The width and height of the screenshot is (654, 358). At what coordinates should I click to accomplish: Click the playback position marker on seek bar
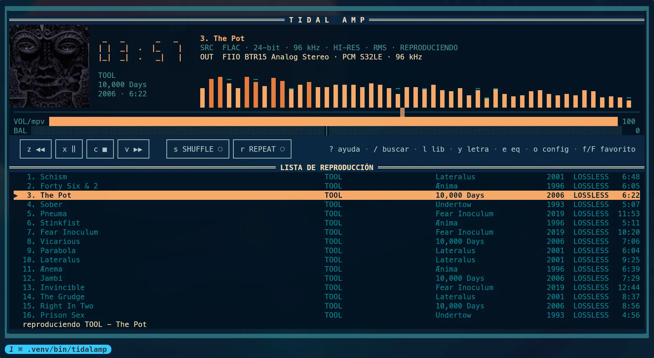403,112
